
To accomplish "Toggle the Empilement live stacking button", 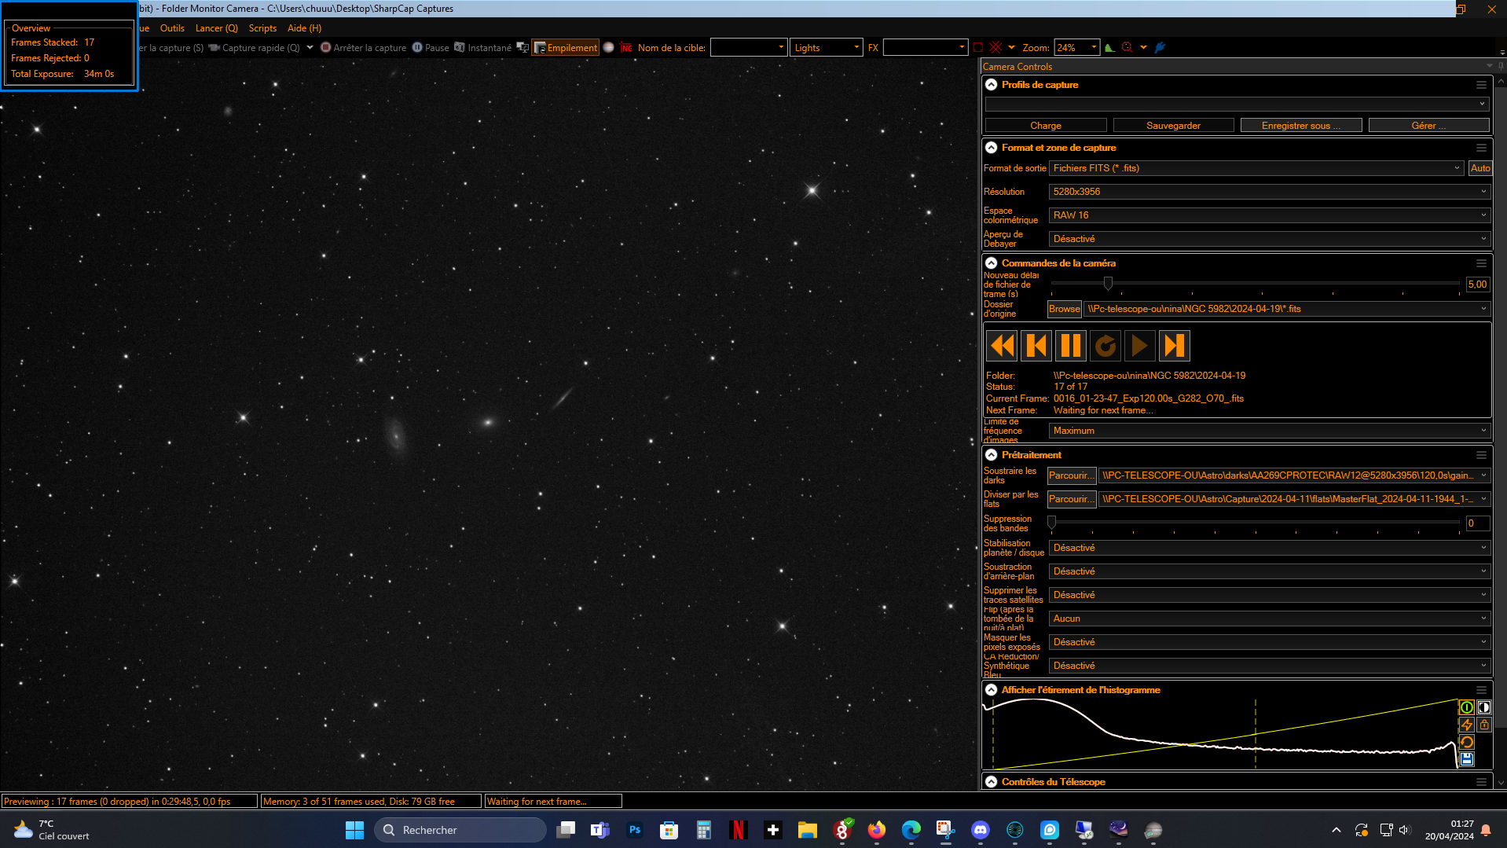I will 566,48.
